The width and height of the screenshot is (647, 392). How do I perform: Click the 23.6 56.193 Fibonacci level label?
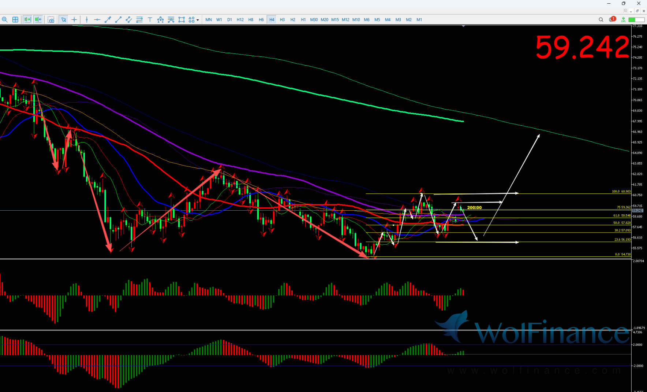[x=622, y=240]
